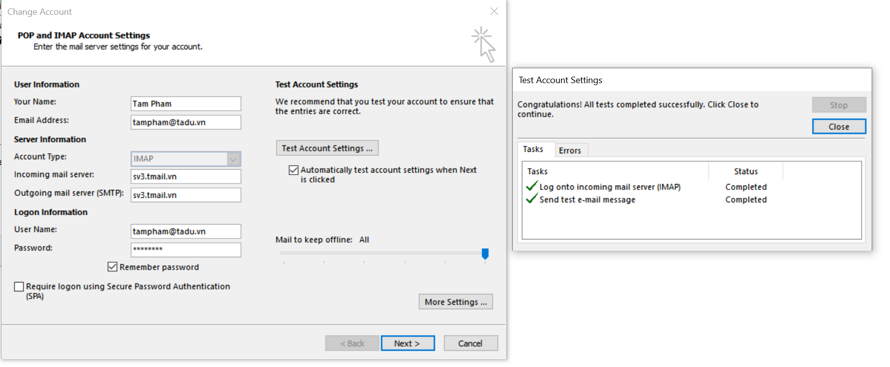This screenshot has height=367, width=890.
Task: Close the Change Account dialog with X
Action: tap(494, 11)
